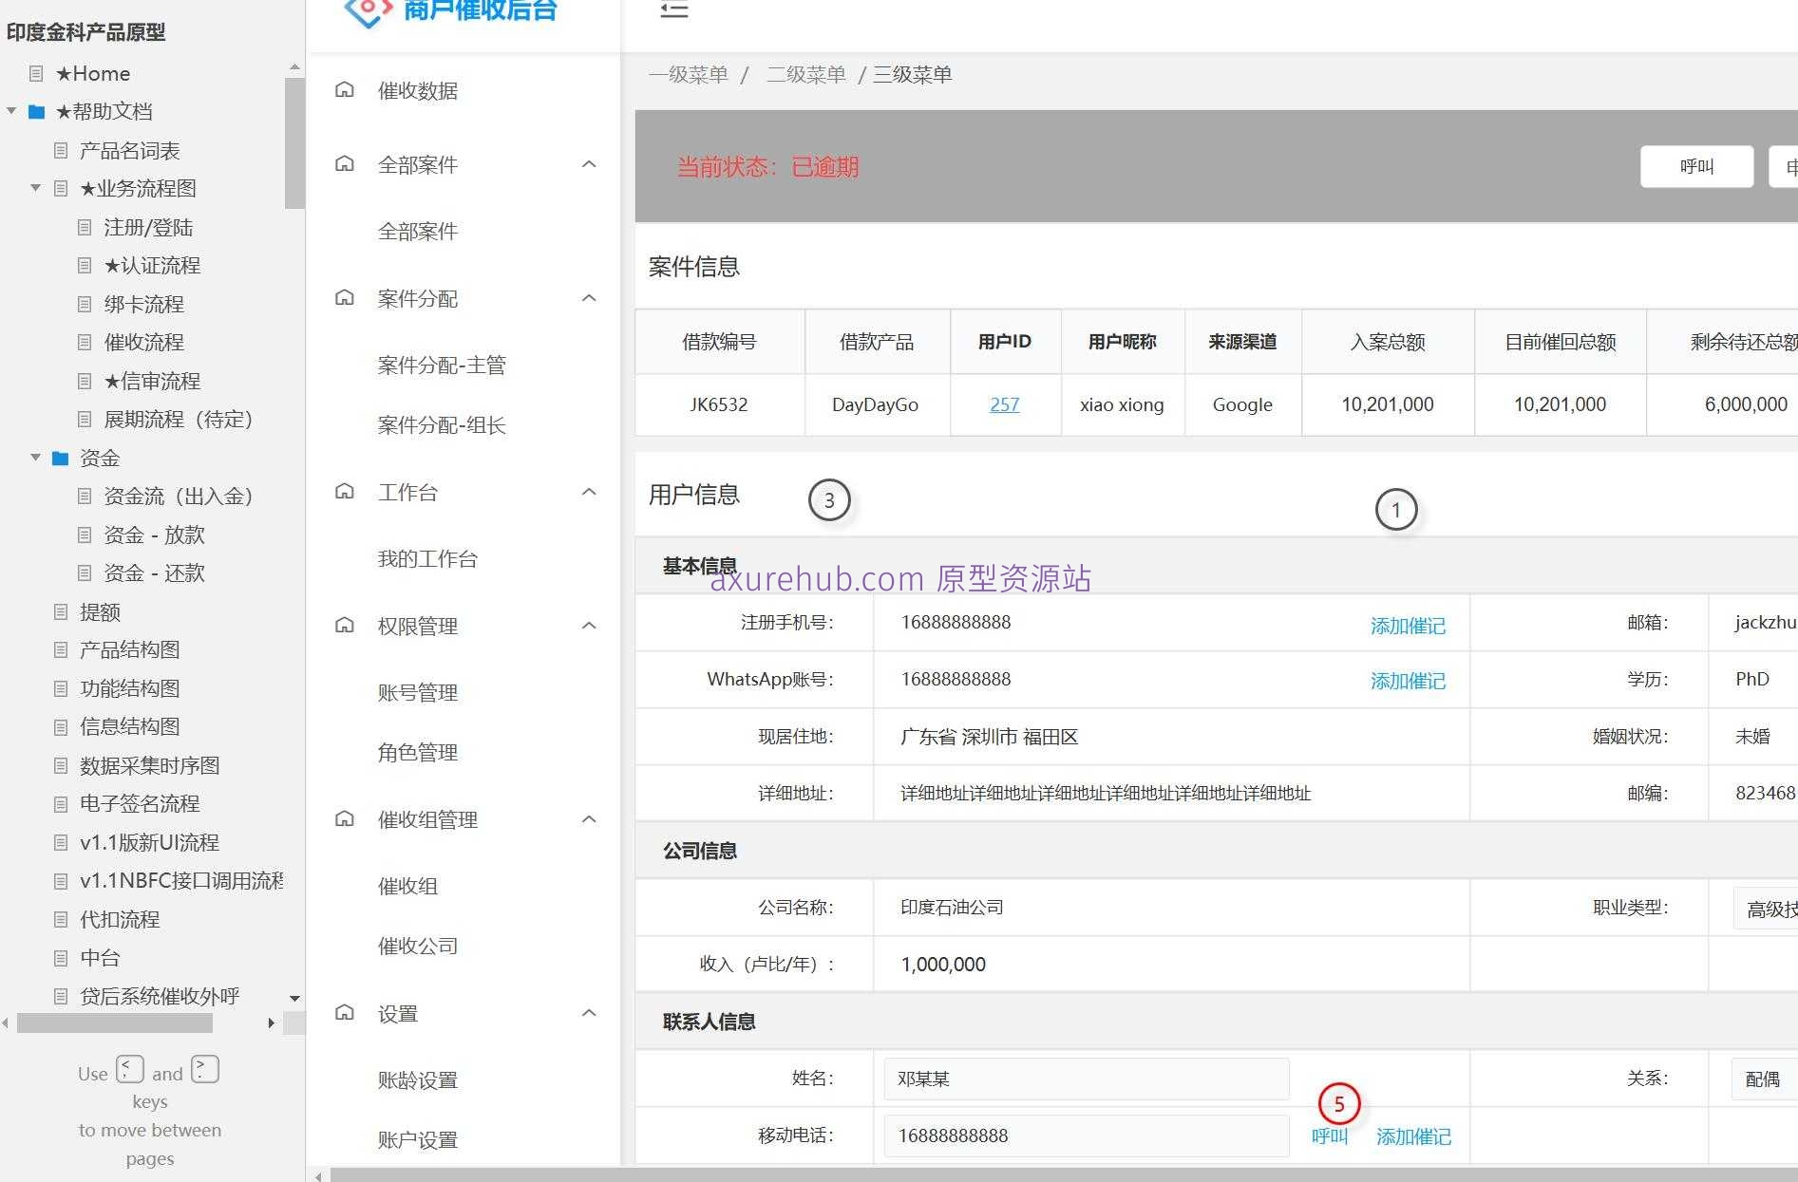
Task: Click the document icon beside 产品名词表
Action: click(x=61, y=150)
